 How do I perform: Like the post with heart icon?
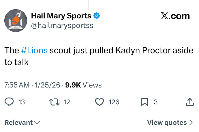[x=99, y=102]
